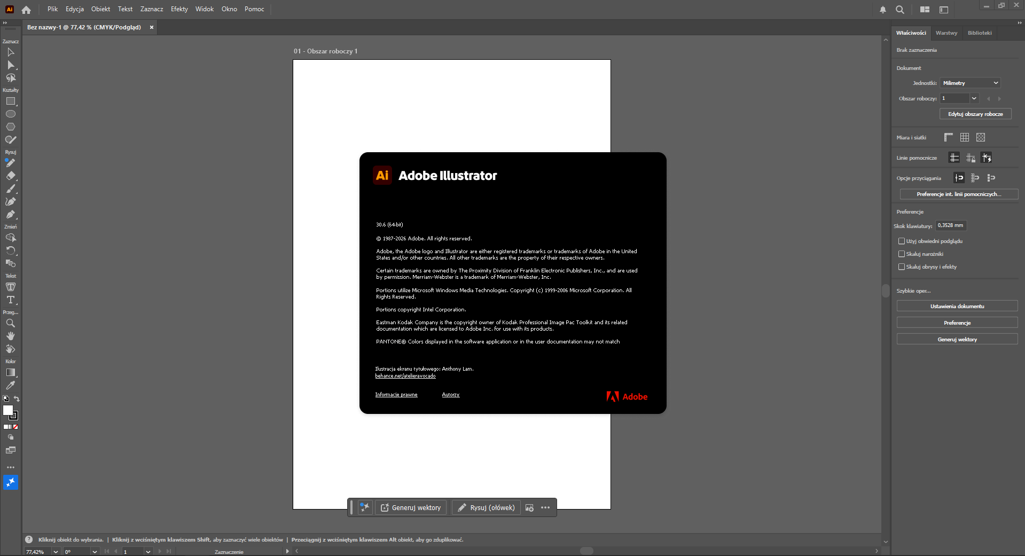
Task: Select the Pen tool
Action: point(11,214)
